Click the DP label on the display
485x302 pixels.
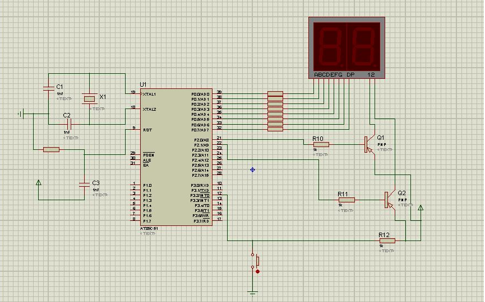pos(350,74)
